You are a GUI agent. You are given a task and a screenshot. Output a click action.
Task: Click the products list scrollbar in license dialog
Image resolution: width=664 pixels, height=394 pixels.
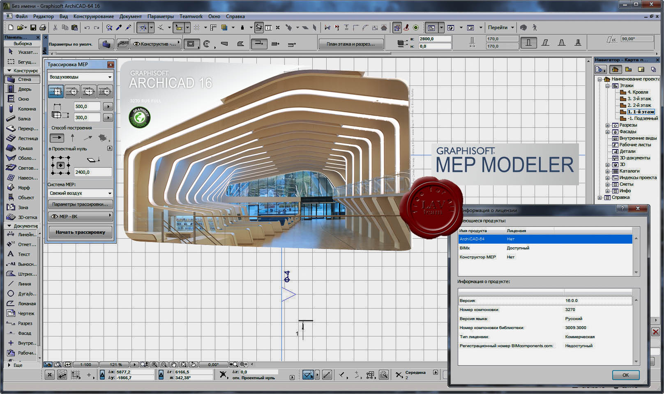click(636, 255)
